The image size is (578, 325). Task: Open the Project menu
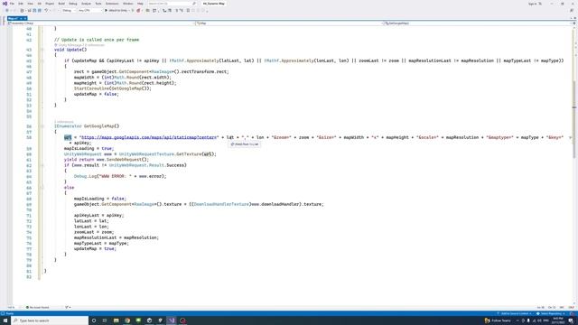pos(50,4)
